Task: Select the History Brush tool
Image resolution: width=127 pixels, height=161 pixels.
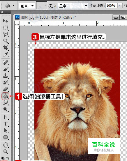Action: point(6,82)
